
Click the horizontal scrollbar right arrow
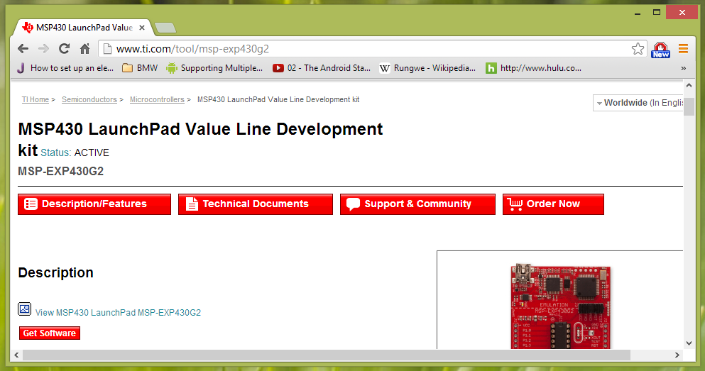coord(677,355)
